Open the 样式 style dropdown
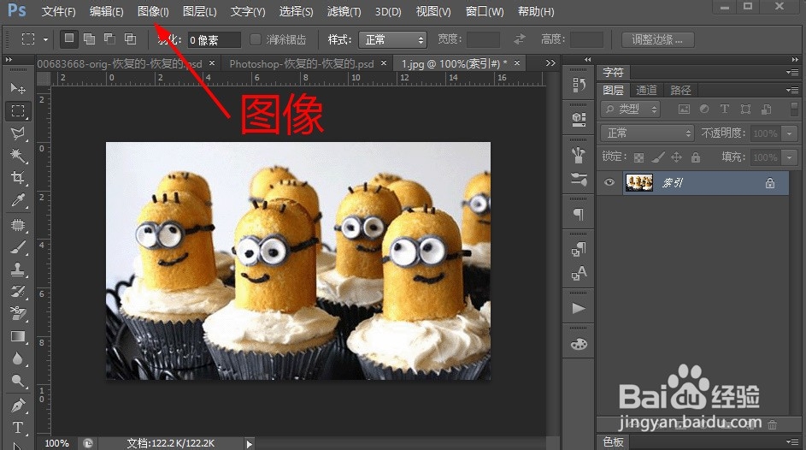Image resolution: width=806 pixels, height=450 pixels. coord(393,39)
